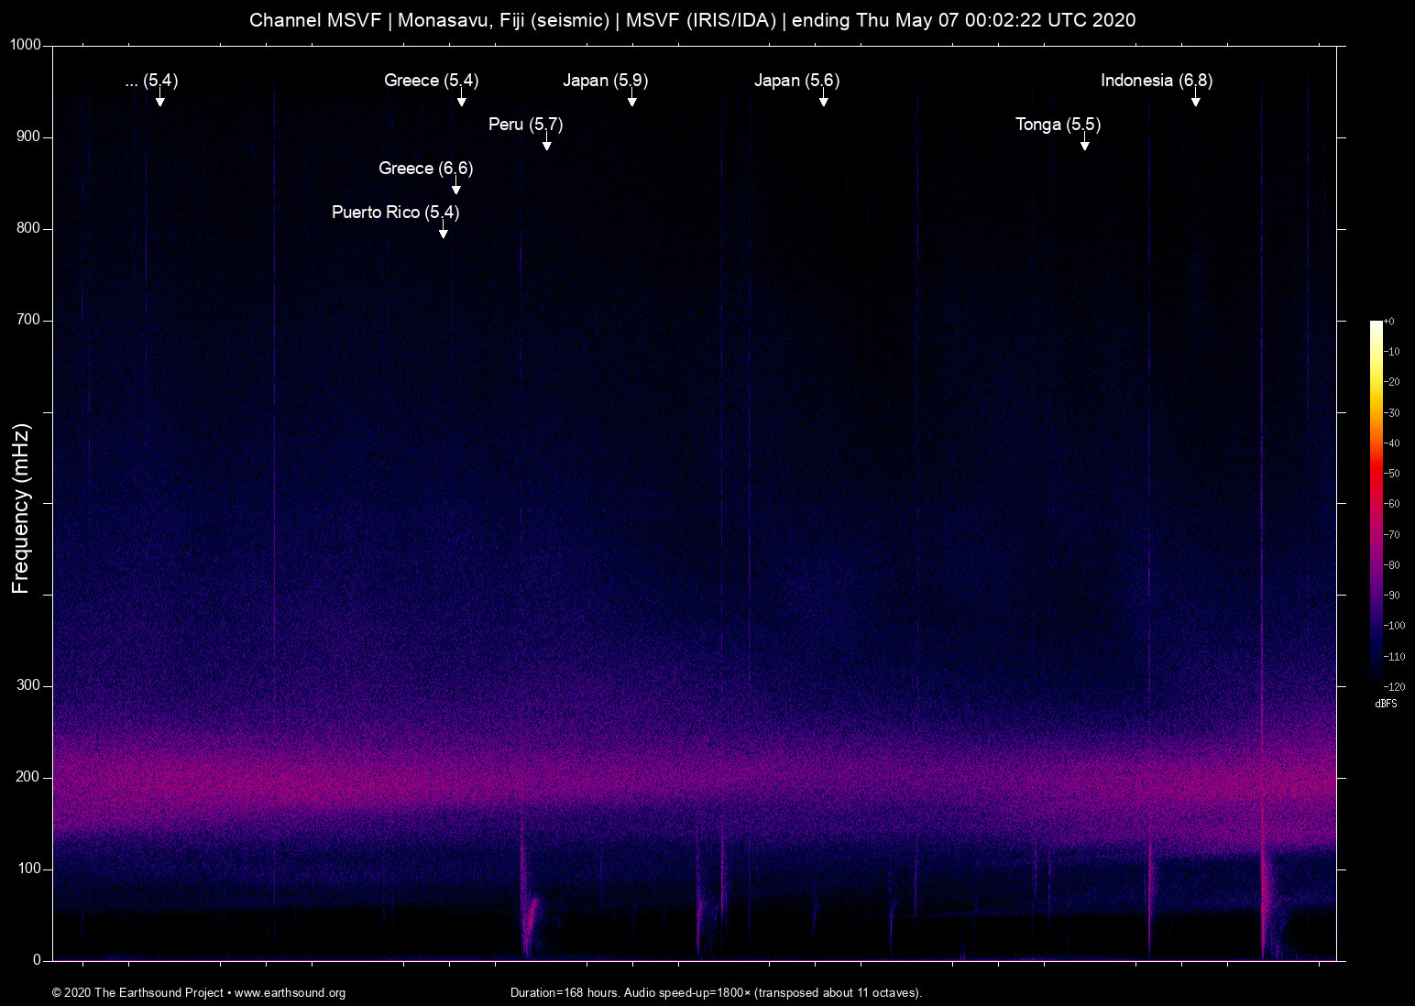The width and height of the screenshot is (1415, 1006).
Task: Select the 'Greece (6.6)' event label
Action: pos(425,169)
